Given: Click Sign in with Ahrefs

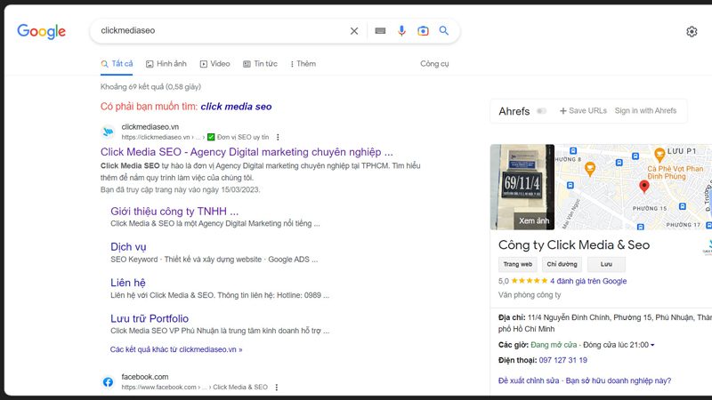Looking at the screenshot, I should (x=645, y=110).
